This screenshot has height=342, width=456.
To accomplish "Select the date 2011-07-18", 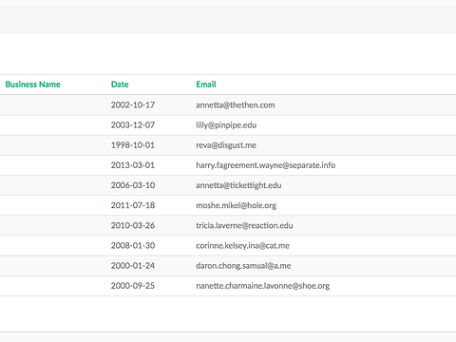I will [x=133, y=205].
